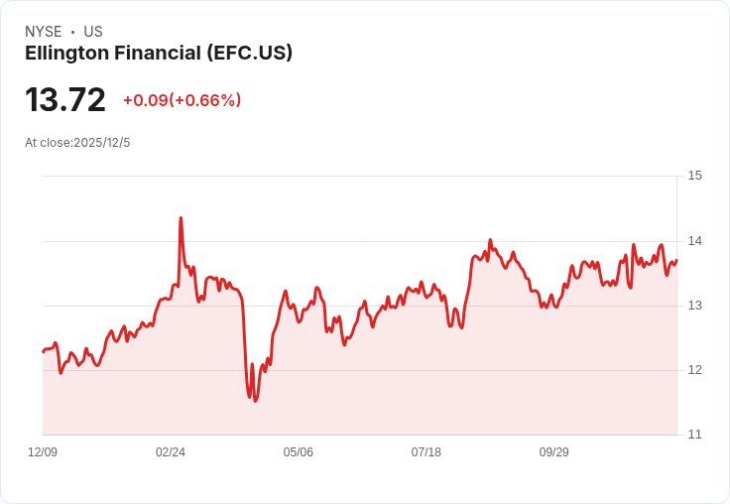The width and height of the screenshot is (730, 504).
Task: Select the 05/06 date axis label
Action: point(299,452)
